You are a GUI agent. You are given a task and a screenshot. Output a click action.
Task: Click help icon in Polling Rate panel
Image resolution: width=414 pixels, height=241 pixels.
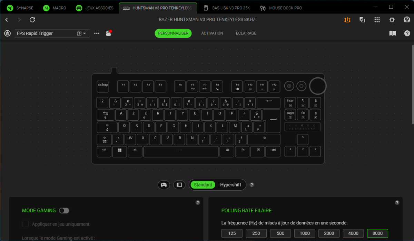coord(397,203)
